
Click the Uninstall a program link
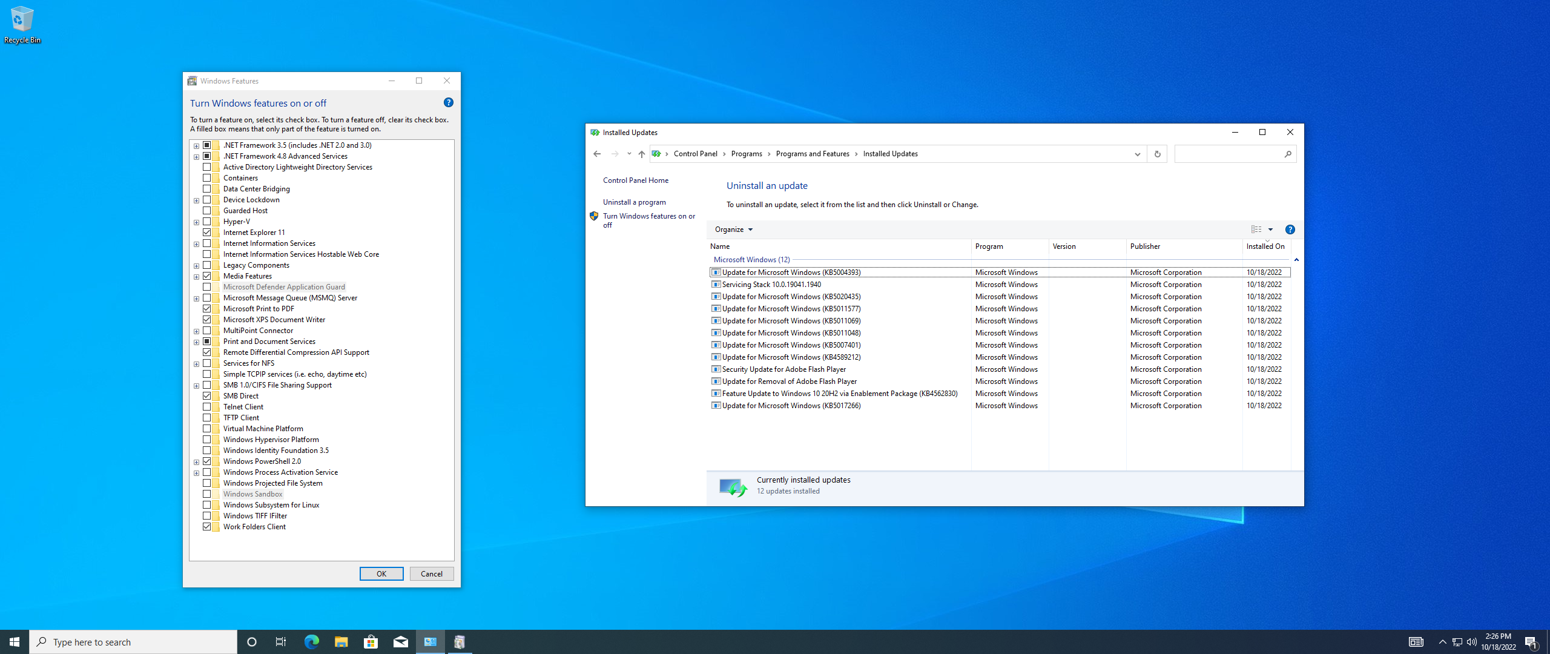[634, 202]
